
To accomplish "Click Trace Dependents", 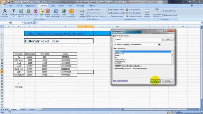I will tap(116, 13).
